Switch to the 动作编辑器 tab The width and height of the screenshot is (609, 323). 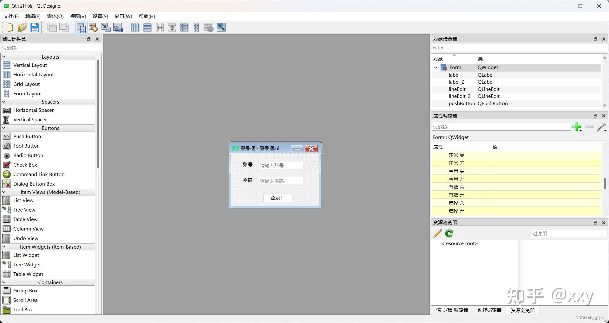point(489,310)
